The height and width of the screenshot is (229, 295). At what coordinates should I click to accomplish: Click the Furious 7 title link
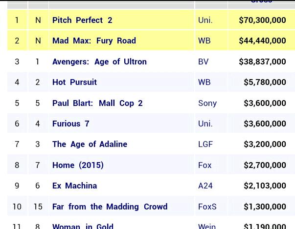[70, 124]
